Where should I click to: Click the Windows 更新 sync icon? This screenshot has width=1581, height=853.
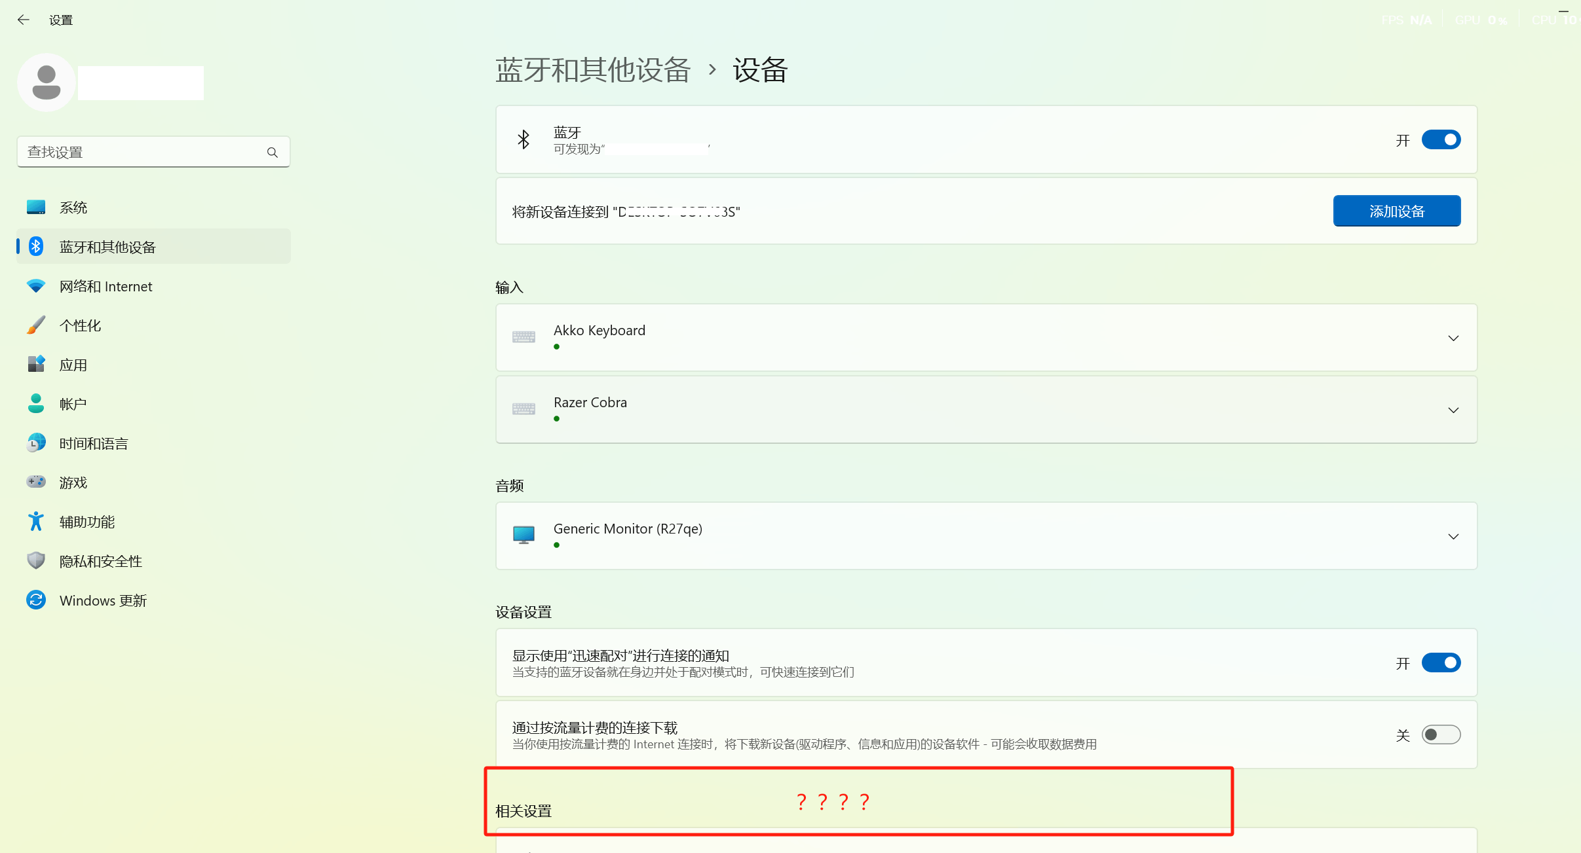(x=36, y=600)
